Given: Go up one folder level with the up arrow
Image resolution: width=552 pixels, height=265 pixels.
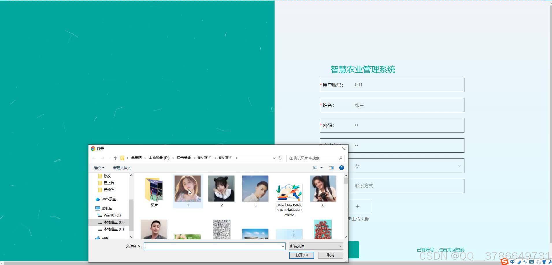Looking at the screenshot, I should click(x=115, y=158).
